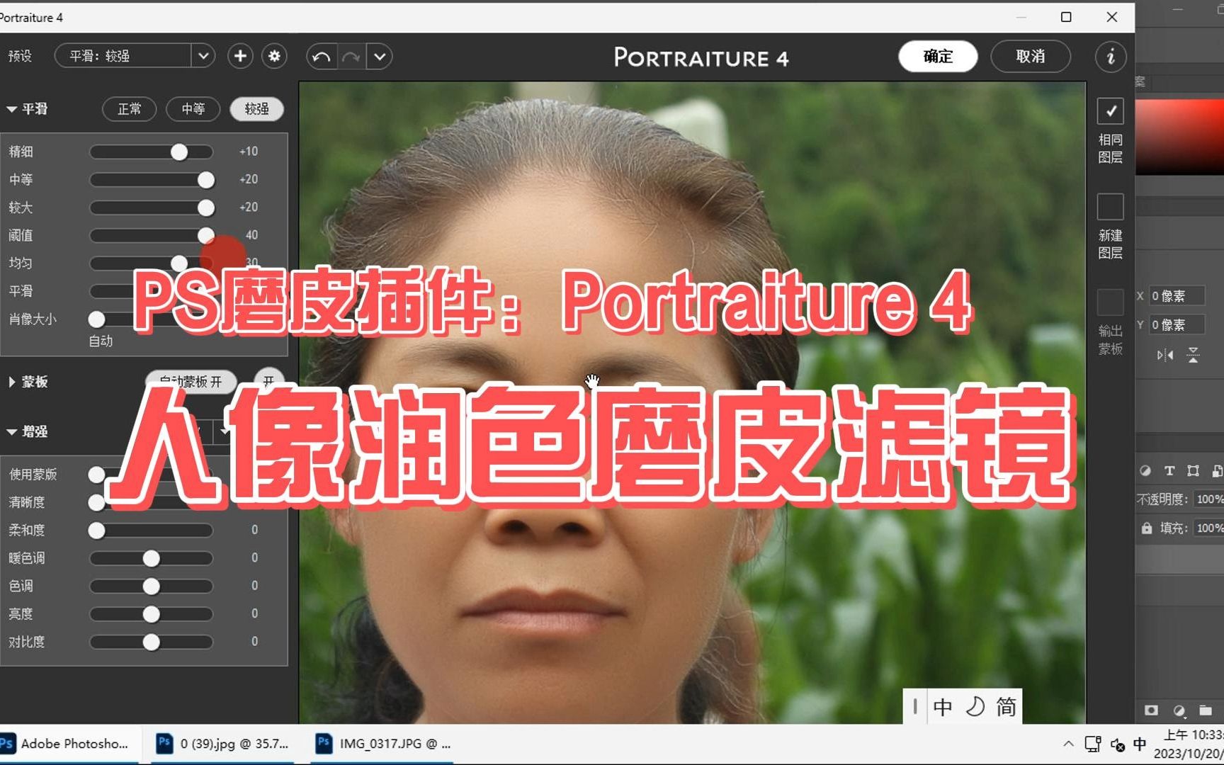Click the 色调 slider handle
This screenshot has height=765, width=1224.
(151, 586)
